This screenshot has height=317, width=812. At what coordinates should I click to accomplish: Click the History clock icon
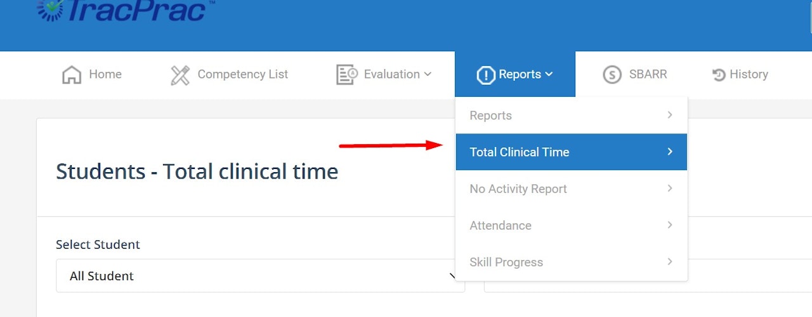pyautogui.click(x=719, y=75)
